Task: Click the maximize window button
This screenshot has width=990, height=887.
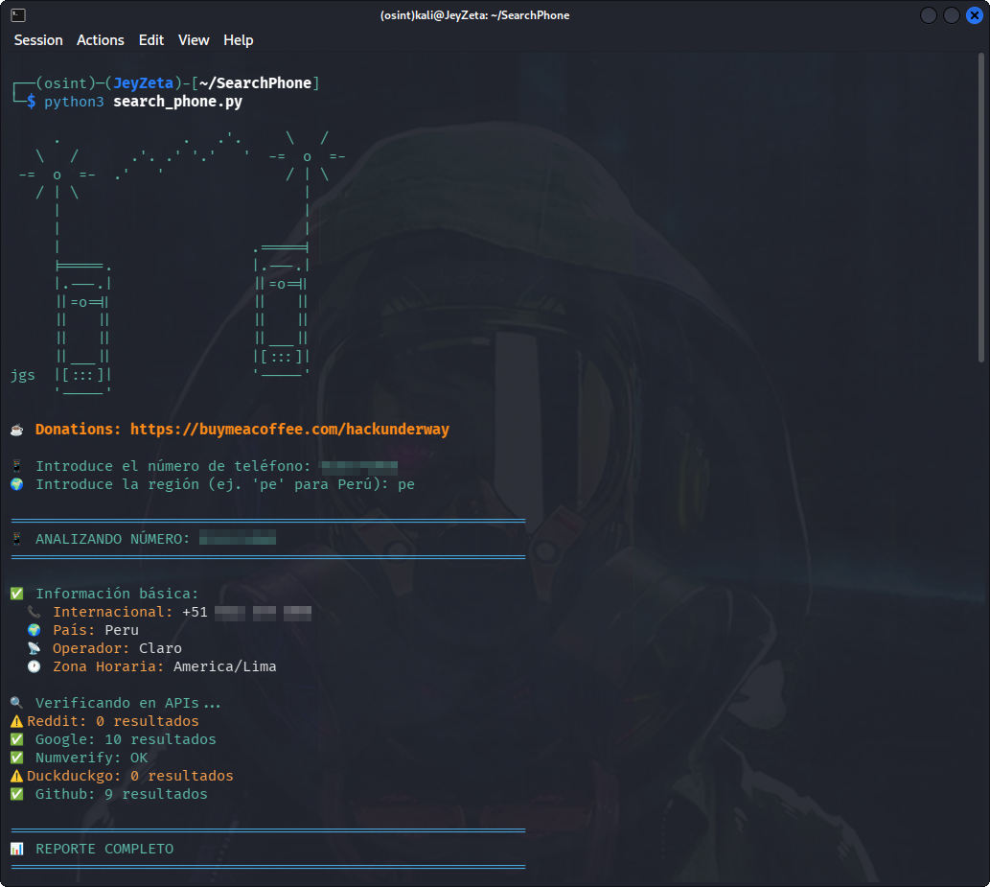Action: tap(952, 15)
